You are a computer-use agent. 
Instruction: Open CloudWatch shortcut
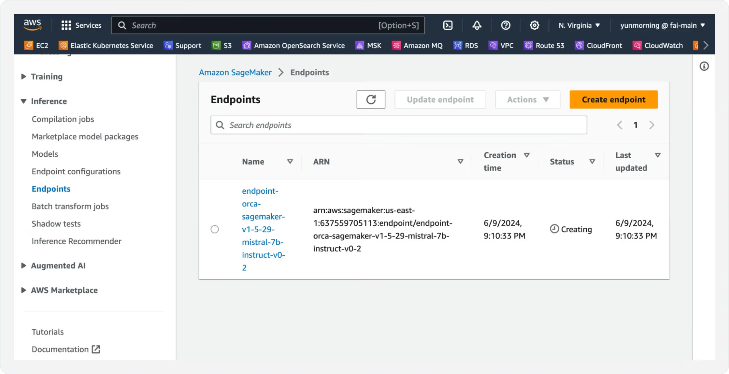pyautogui.click(x=658, y=46)
